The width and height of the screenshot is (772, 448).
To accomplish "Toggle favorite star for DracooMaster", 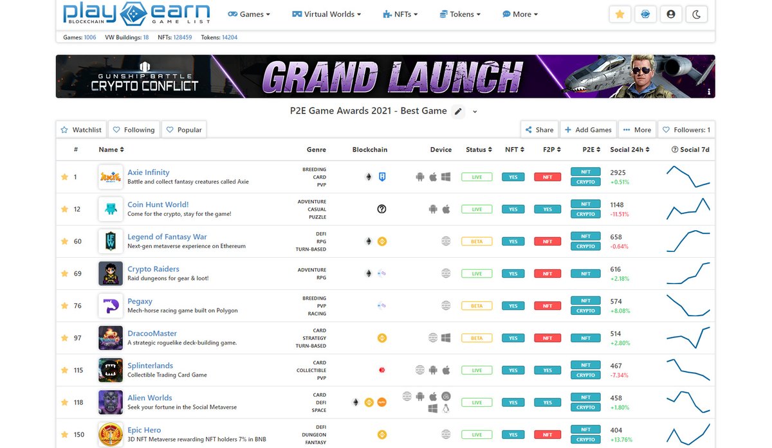I will tap(64, 337).
